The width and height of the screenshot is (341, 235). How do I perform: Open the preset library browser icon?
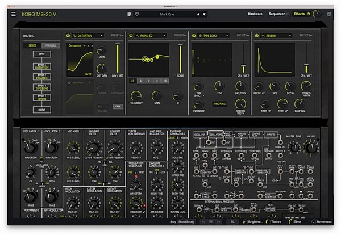pyautogui.click(x=130, y=14)
